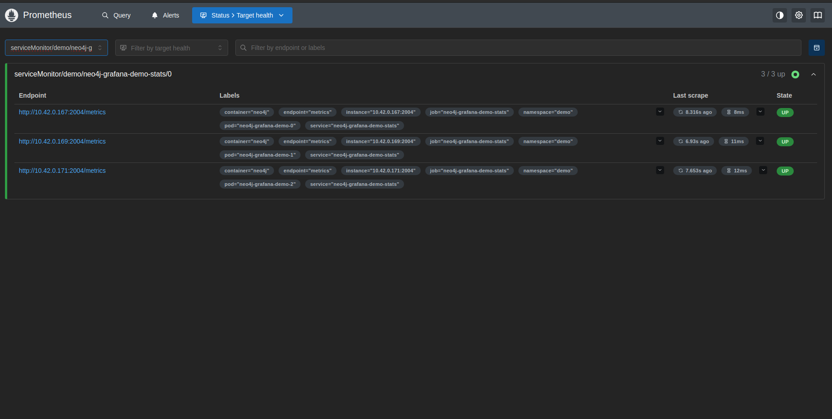Click the endpoint="metrics" label in the 10.42.0.169 row
Screen dimensions: 832x419
(x=307, y=141)
